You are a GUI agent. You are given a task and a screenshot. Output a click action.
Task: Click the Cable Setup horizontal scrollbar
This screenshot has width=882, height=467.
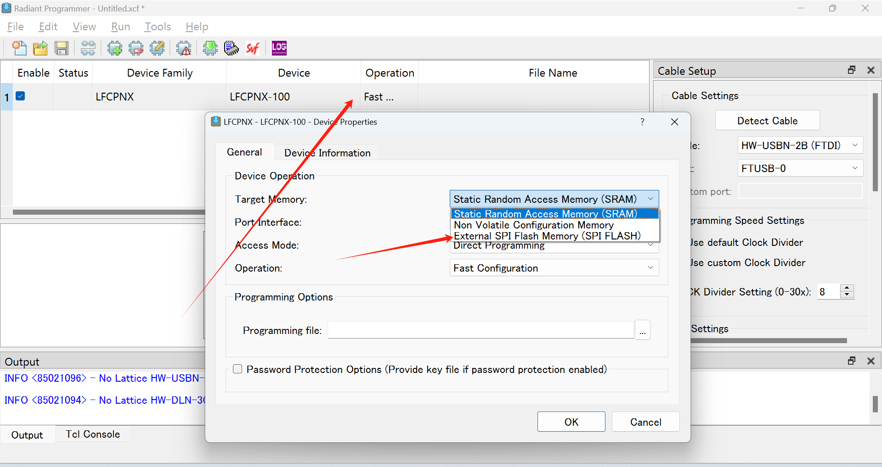[x=769, y=341]
